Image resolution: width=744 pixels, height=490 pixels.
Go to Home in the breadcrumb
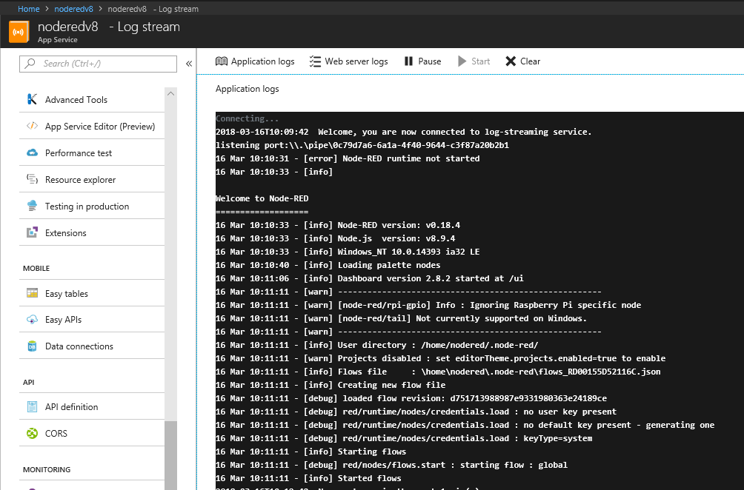pyautogui.click(x=28, y=9)
